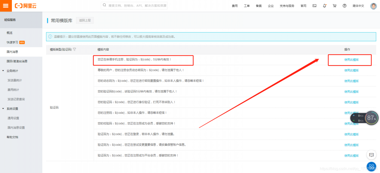Open the 费用 menu
The width and height of the screenshot is (380, 173).
click(235, 6)
